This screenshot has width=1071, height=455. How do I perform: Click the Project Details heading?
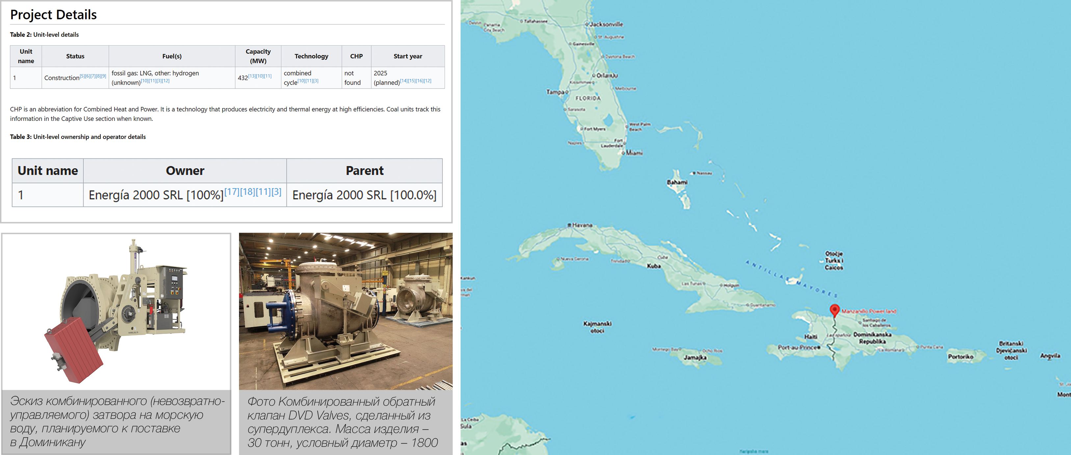[x=53, y=14]
